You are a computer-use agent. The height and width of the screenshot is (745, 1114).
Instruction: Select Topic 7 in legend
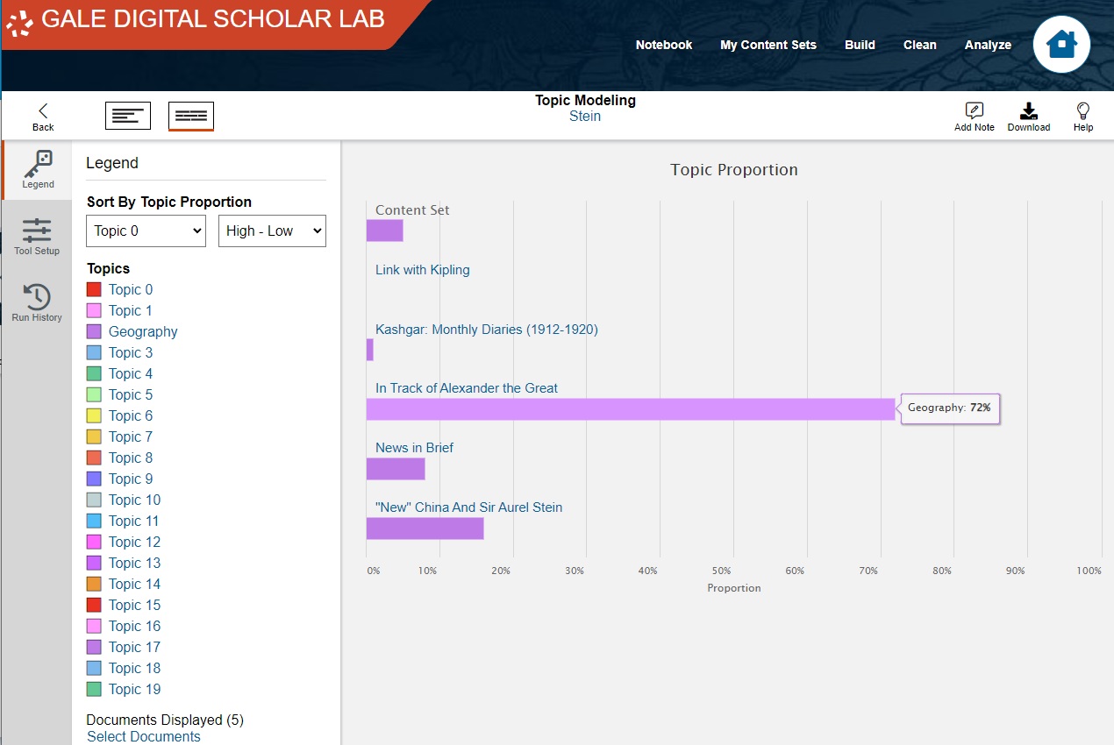(x=131, y=436)
